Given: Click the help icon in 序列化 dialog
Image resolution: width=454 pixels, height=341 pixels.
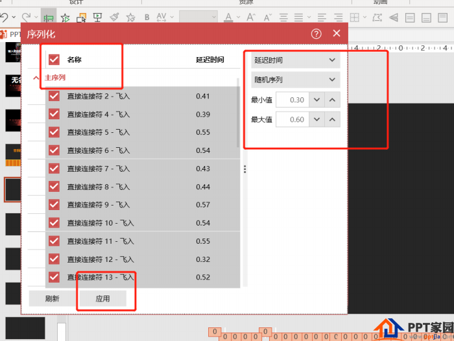Looking at the screenshot, I should (317, 34).
